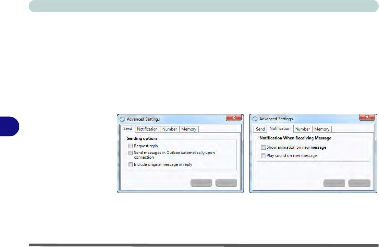Toggle Play sound on new message
379x247 pixels.
[x=263, y=156]
